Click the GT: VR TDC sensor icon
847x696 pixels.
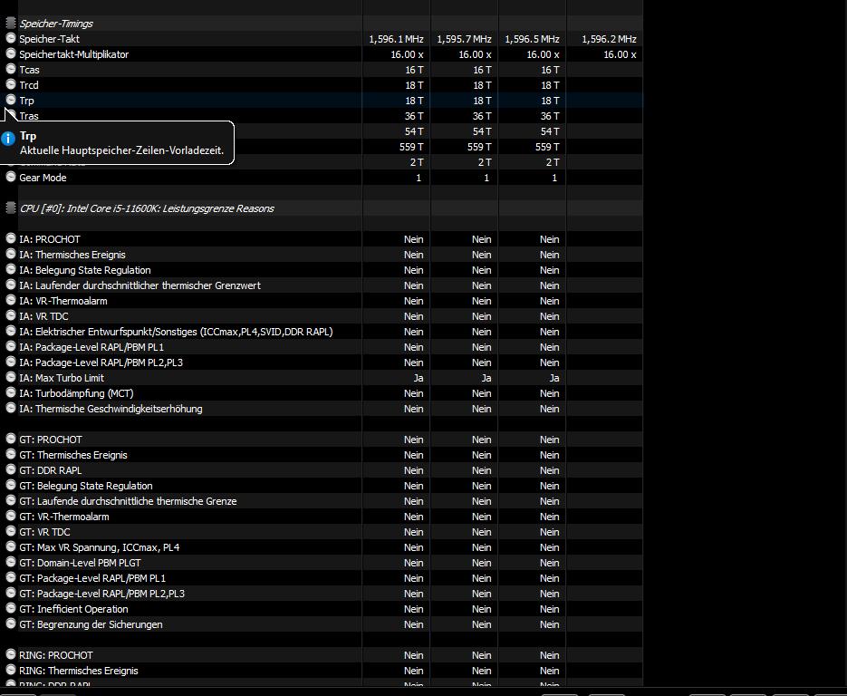coord(11,531)
